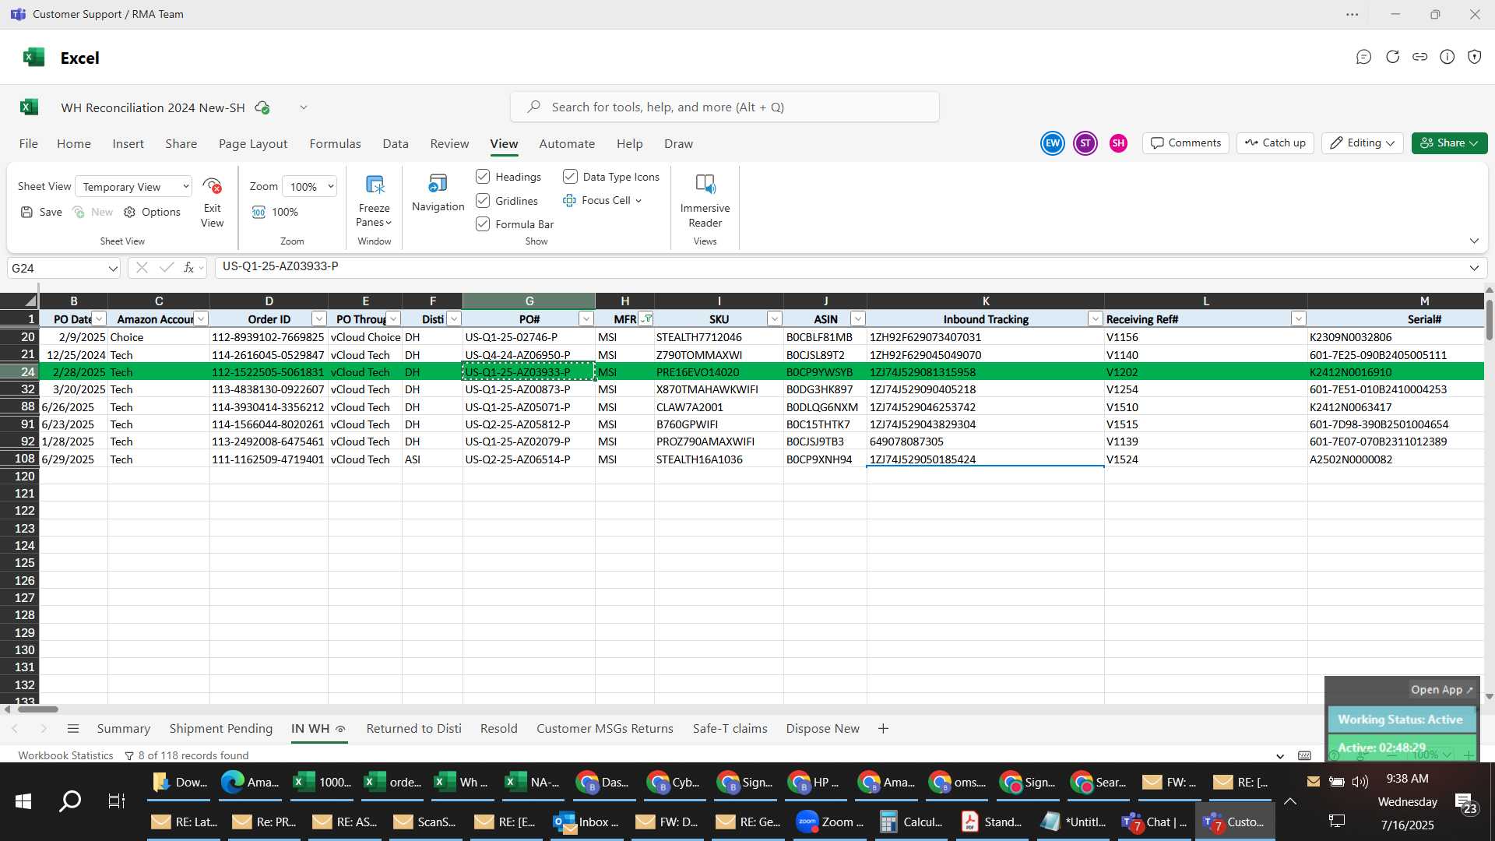Viewport: 1495px width, 841px height.
Task: Toggle the Formula Bar checkbox
Action: tap(483, 224)
